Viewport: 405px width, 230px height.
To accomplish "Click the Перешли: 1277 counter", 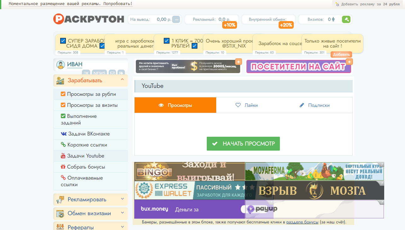I will [x=167, y=53].
